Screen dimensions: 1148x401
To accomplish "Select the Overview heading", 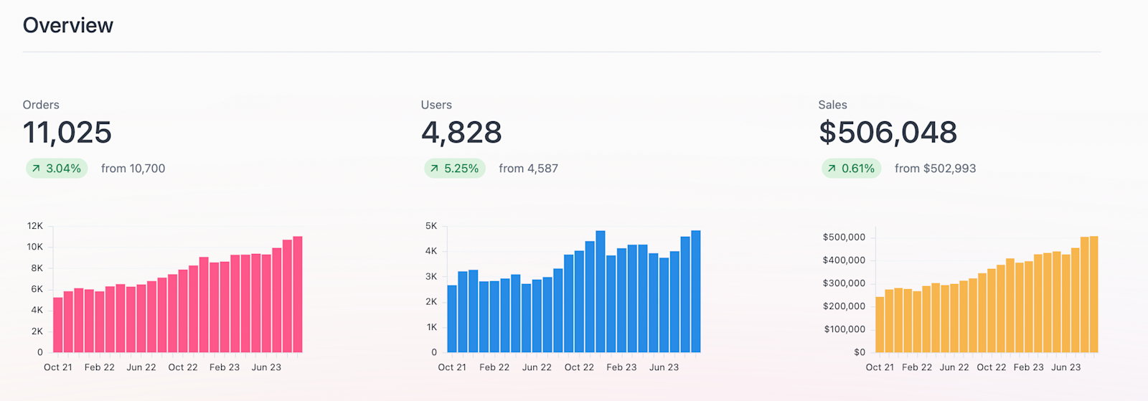I will 68,25.
